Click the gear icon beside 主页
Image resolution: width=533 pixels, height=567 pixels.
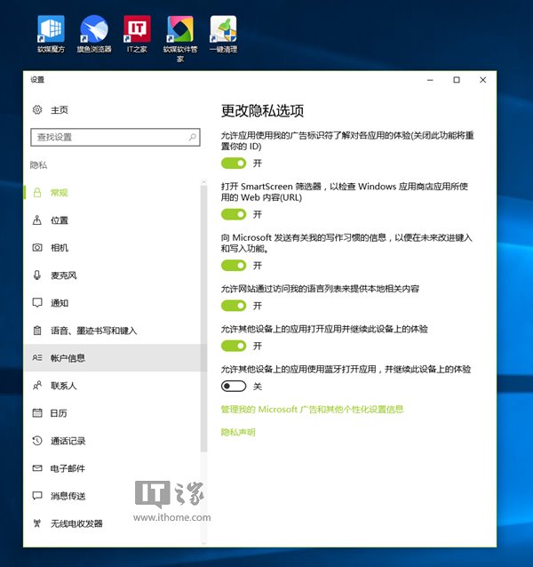(x=37, y=109)
